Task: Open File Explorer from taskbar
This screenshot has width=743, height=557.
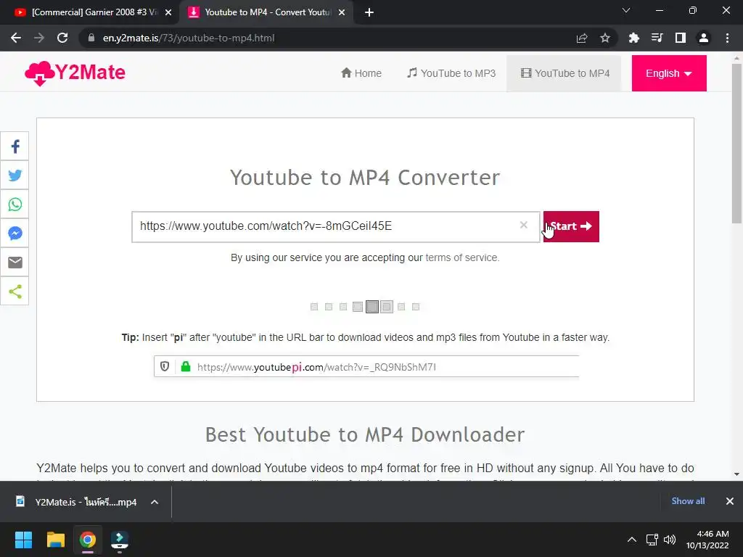Action: point(55,540)
